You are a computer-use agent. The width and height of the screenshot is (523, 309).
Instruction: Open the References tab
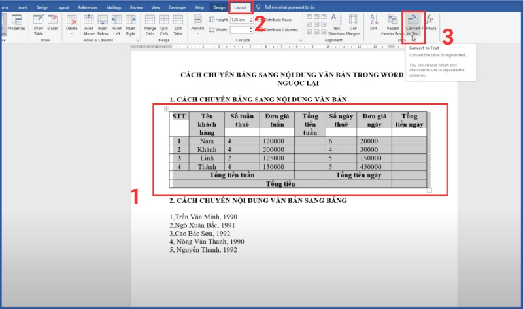click(88, 7)
